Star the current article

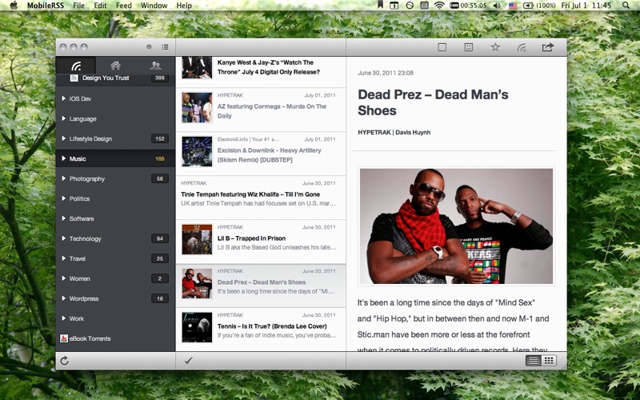click(495, 47)
